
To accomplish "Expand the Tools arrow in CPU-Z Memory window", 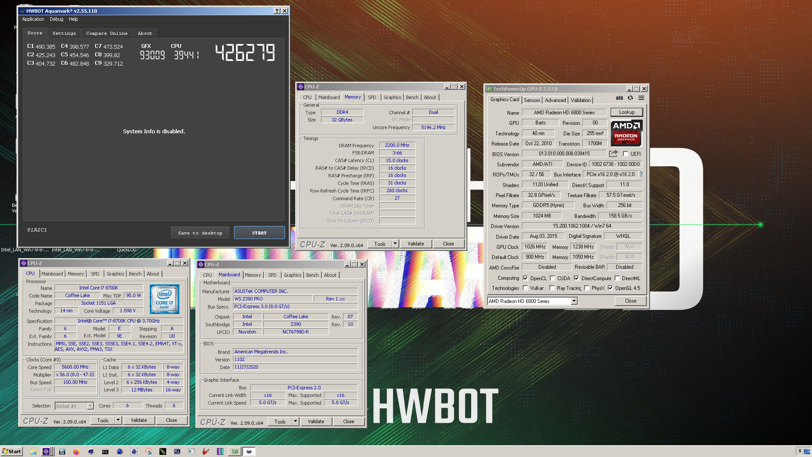I will pos(395,244).
